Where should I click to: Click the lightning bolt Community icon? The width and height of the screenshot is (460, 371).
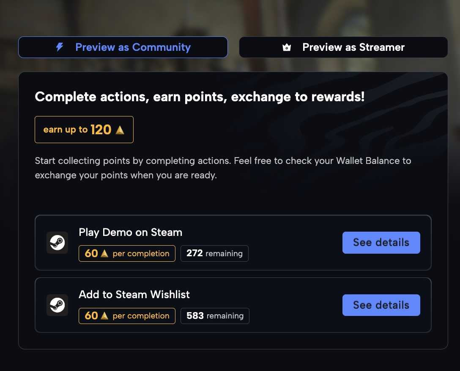click(x=60, y=47)
